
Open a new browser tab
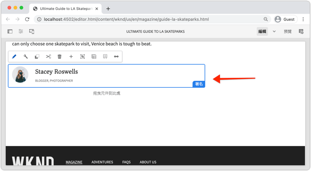pos(108,9)
